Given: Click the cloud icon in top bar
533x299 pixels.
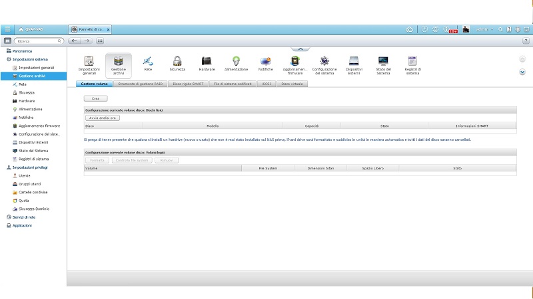Looking at the screenshot, I should point(409,29).
